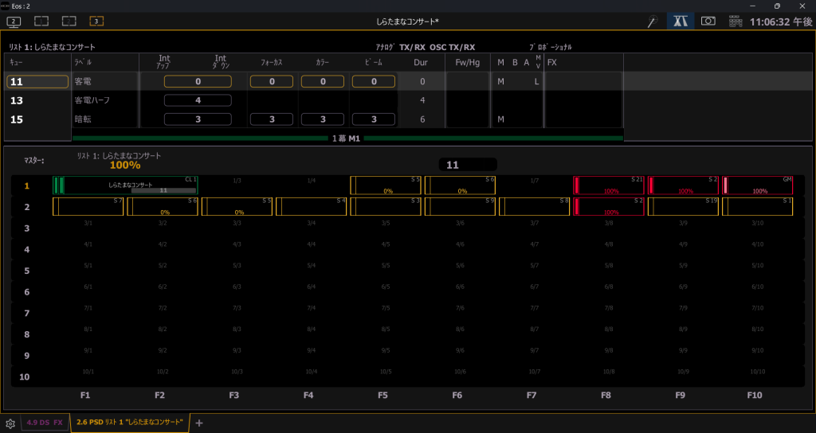This screenshot has width=816, height=433.
Task: Click the 1幕 M1 green bar
Action: coord(347,138)
